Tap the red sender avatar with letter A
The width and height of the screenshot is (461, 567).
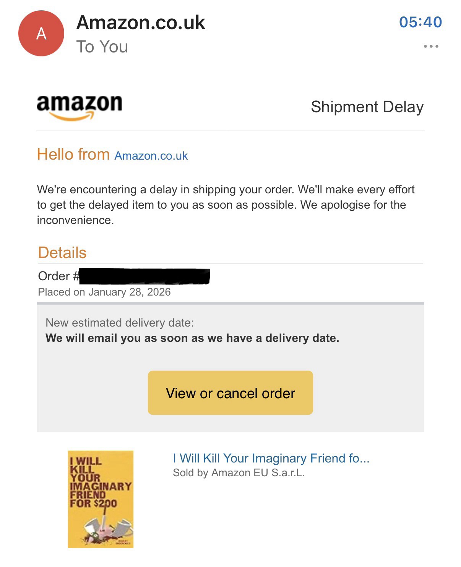point(41,34)
